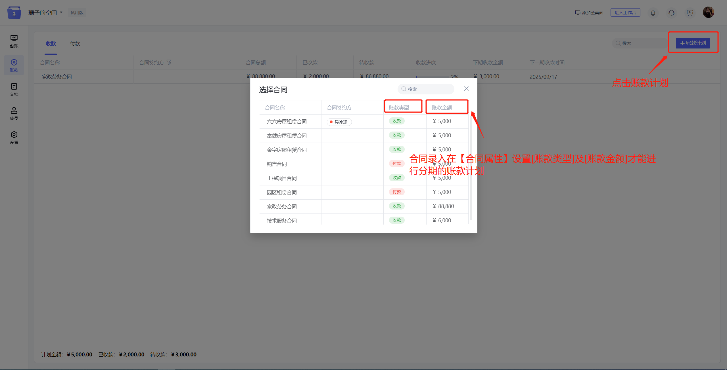Click the 下一期收款时间 column header
Screen dimensions: 727x370
547,62
